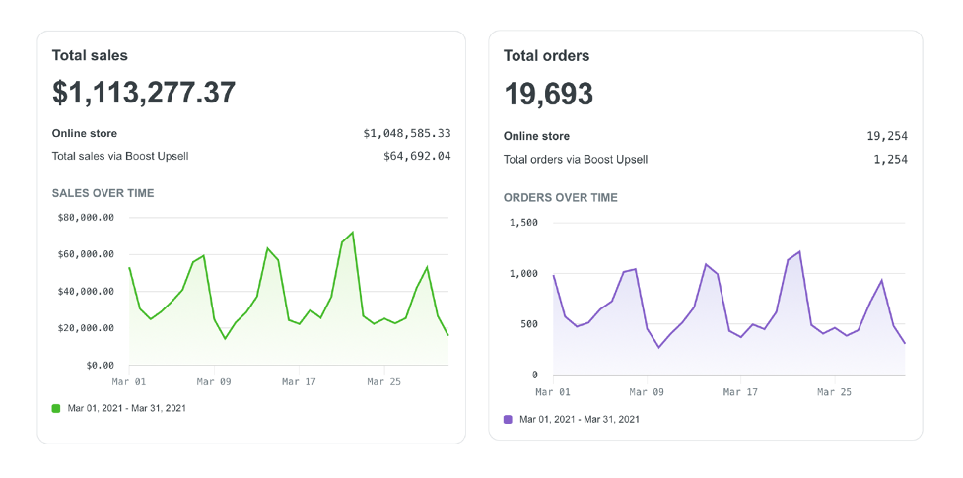Click the Total orders heading
This screenshot has height=478, width=963.
click(547, 56)
